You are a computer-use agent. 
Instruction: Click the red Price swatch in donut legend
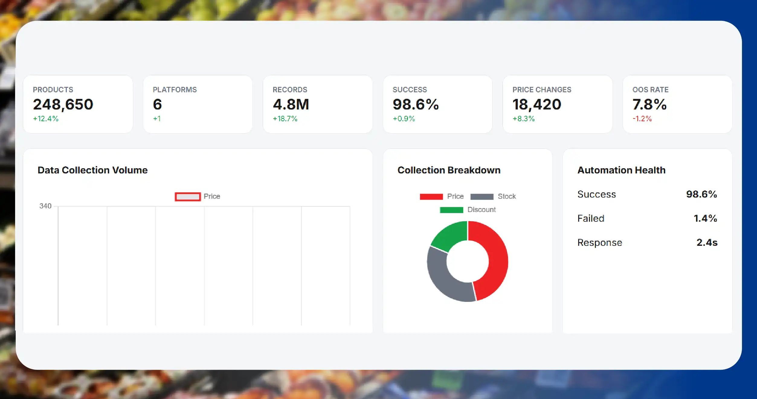click(x=431, y=197)
